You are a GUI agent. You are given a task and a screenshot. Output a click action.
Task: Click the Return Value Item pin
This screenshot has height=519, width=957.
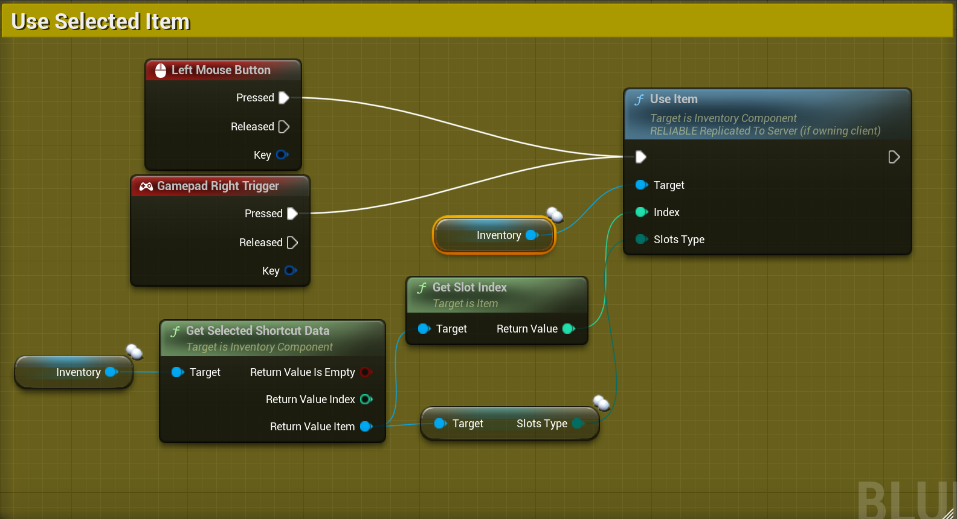(366, 427)
